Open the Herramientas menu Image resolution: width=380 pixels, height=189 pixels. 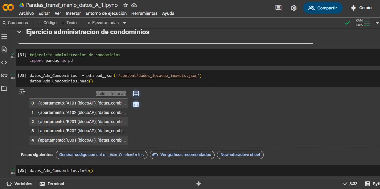(x=144, y=13)
